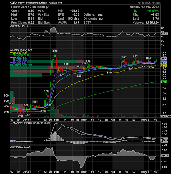Click the 8.77 high price annotation
Screen dimensions: 171x174
pyautogui.click(x=135, y=56)
